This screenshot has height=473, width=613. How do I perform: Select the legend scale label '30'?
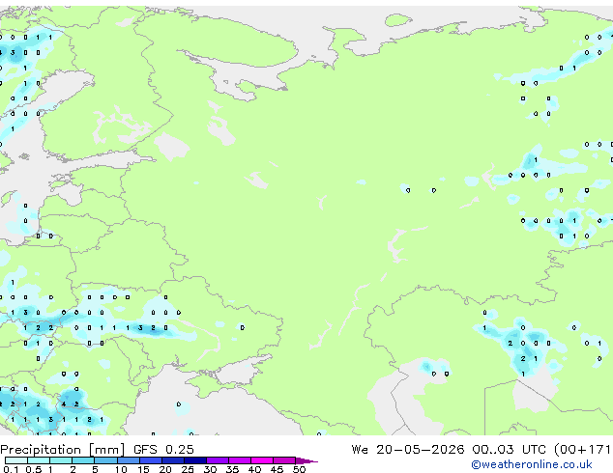pyautogui.click(x=210, y=469)
